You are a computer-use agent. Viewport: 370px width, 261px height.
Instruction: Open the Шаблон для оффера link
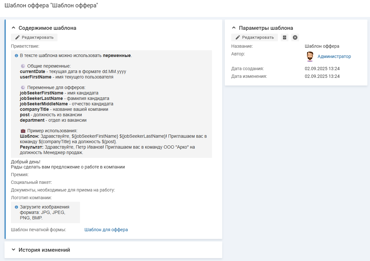pyautogui.click(x=106, y=230)
